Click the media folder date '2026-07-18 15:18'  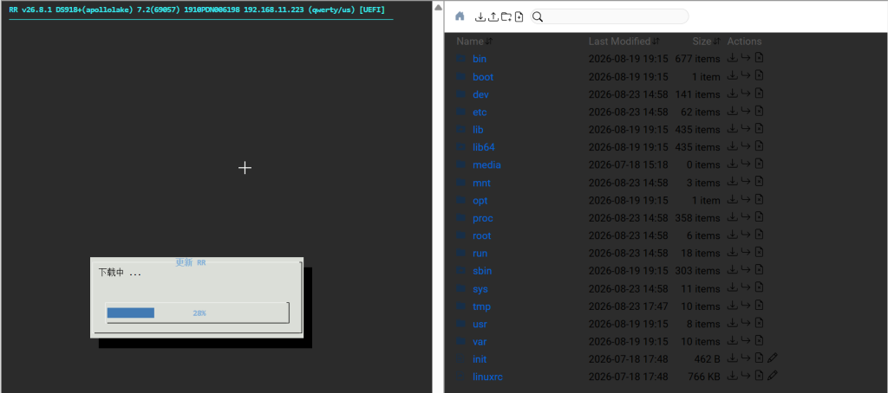(x=628, y=165)
